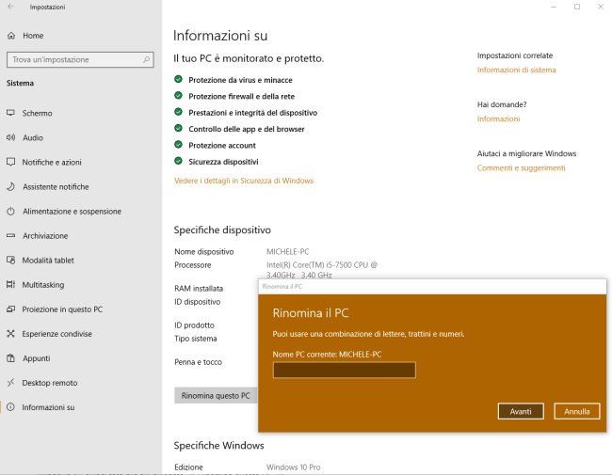This screenshot has height=475, width=612.
Task: Click the Trova un'impostazione search box
Action: point(80,59)
